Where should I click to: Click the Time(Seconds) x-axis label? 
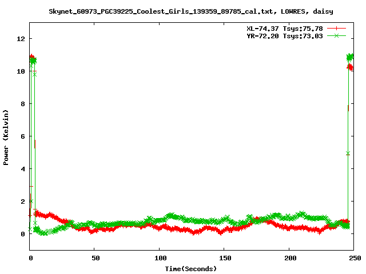(x=192, y=268)
